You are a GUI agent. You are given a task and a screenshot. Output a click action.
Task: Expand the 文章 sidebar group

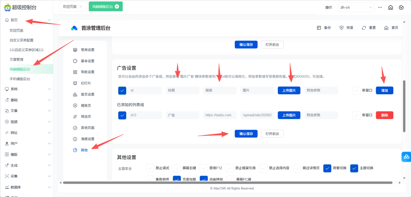(49, 111)
